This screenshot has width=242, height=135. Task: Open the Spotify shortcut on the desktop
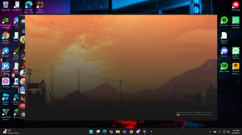pos(236,53)
